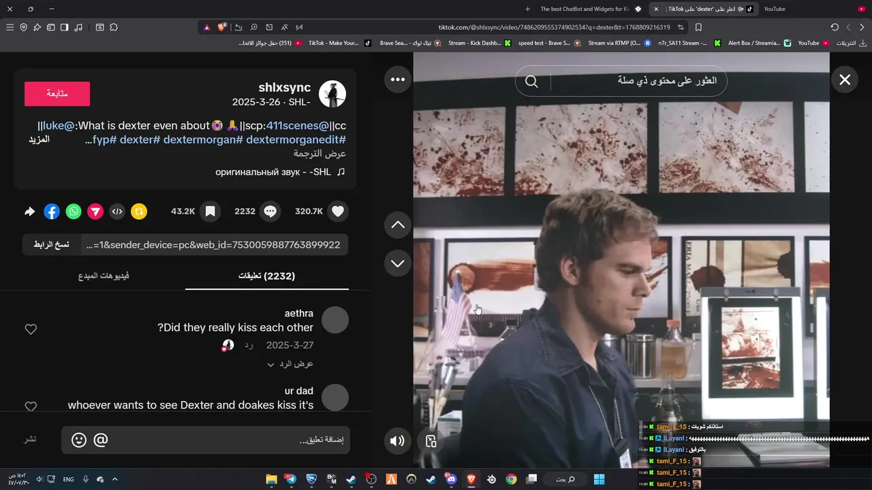The image size is (872, 490).
Task: Share the video to Facebook
Action: 52,212
